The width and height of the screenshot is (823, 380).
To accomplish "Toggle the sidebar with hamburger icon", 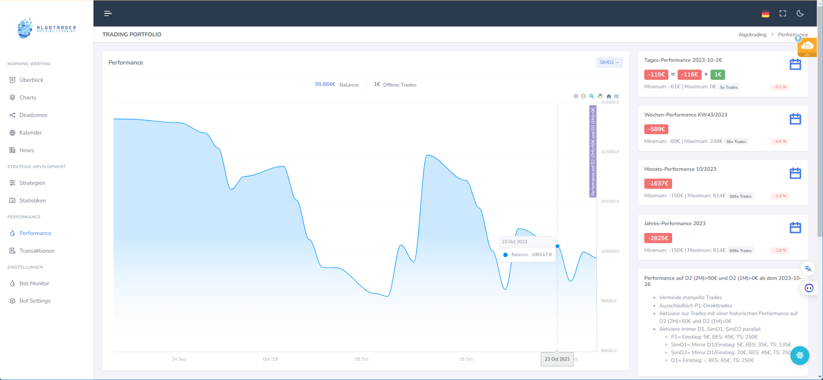I will click(x=108, y=14).
